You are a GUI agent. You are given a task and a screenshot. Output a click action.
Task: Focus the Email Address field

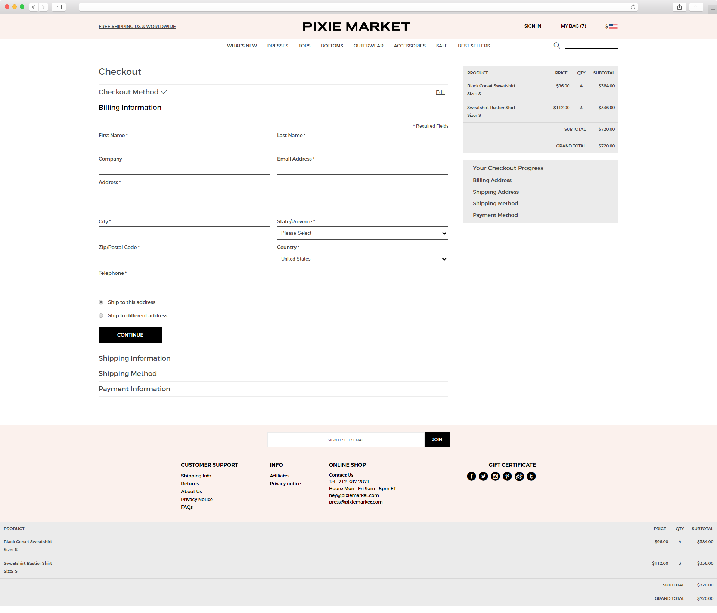point(363,169)
